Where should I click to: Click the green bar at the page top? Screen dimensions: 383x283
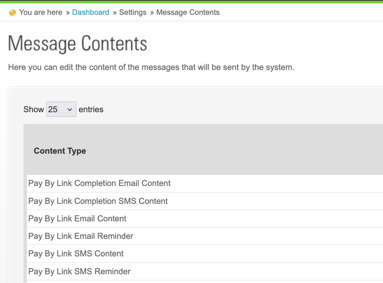[x=191, y=2]
